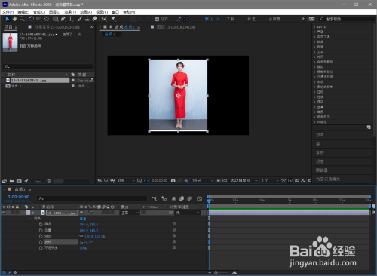The height and width of the screenshot is (276, 377).
Task: Toggle the 不透明度 stopwatch
Action: (x=41, y=248)
